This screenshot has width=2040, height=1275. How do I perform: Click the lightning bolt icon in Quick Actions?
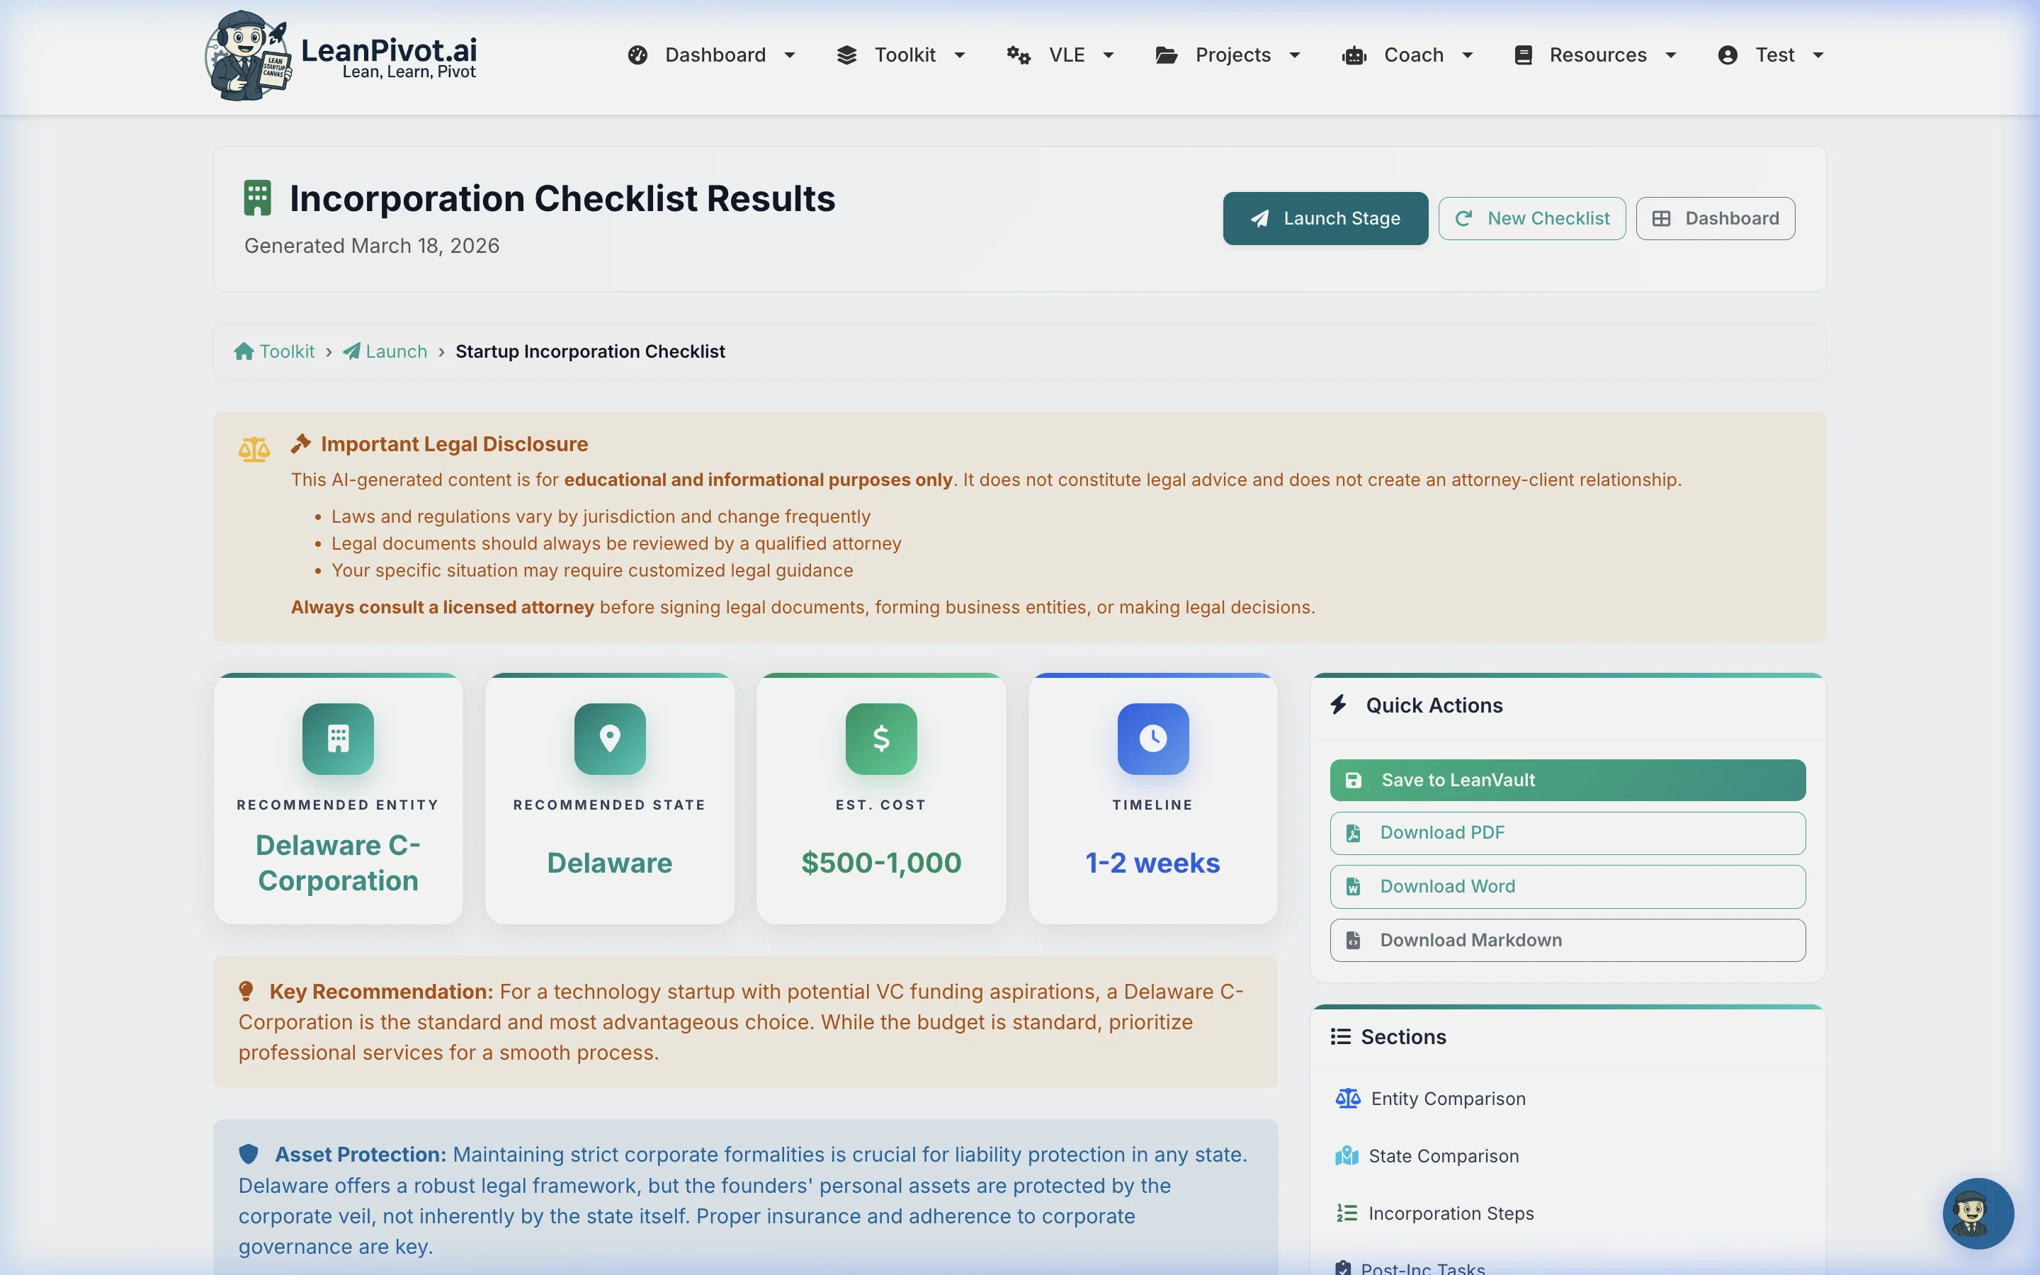click(x=1339, y=705)
